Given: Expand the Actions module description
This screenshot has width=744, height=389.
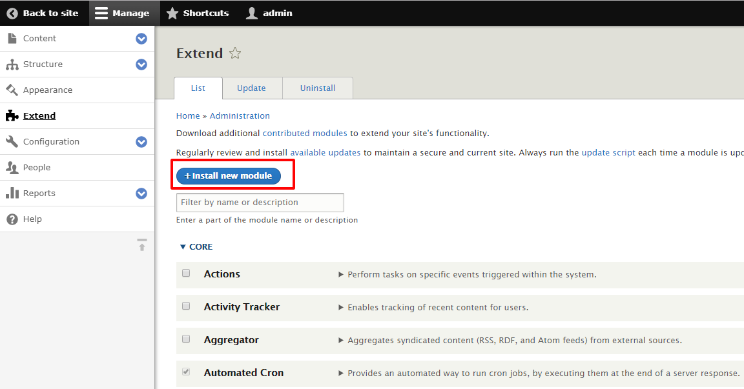Looking at the screenshot, I should pyautogui.click(x=341, y=275).
